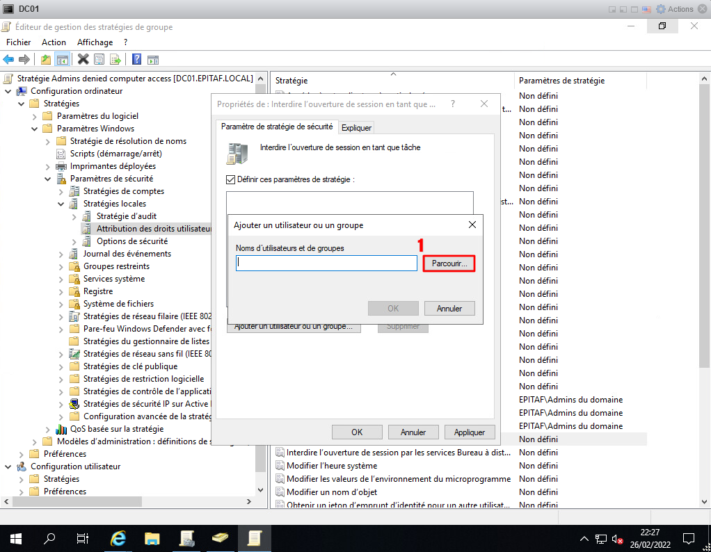The width and height of the screenshot is (711, 552).
Task: Click 'Annuler' in the add user dialog
Action: coord(449,308)
